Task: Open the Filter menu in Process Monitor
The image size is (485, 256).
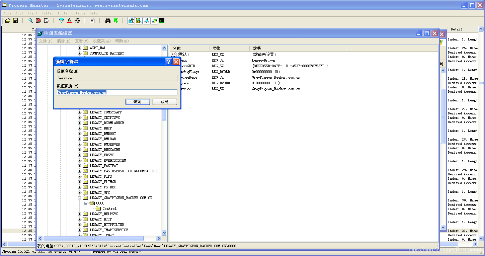Action: (x=47, y=13)
